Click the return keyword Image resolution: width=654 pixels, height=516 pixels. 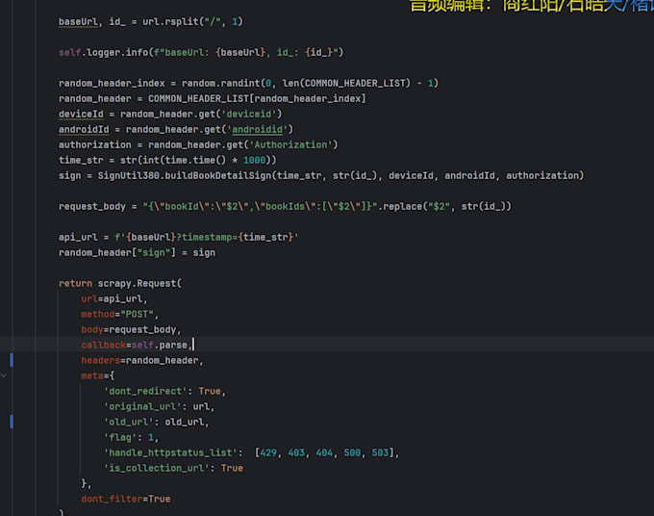(x=75, y=283)
